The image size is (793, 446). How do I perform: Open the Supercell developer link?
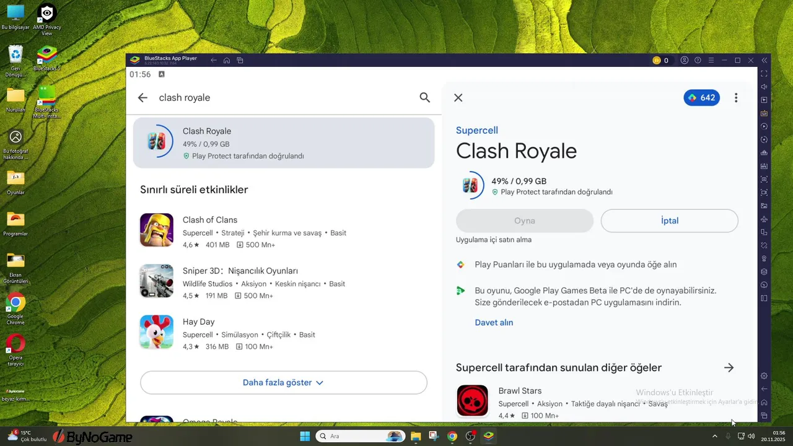click(477, 130)
